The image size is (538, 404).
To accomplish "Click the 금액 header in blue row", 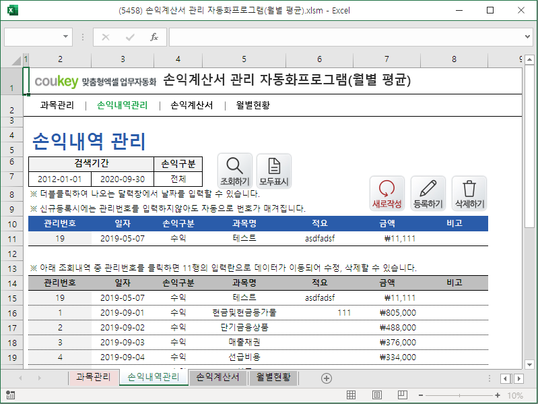I will 386,224.
